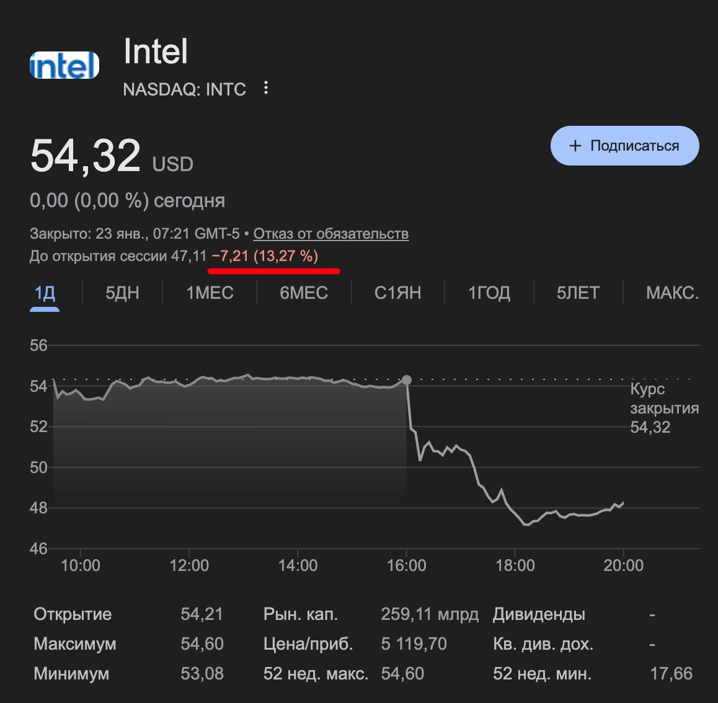Click the closing-price dot on the chart
The image size is (718, 703).
407,380
